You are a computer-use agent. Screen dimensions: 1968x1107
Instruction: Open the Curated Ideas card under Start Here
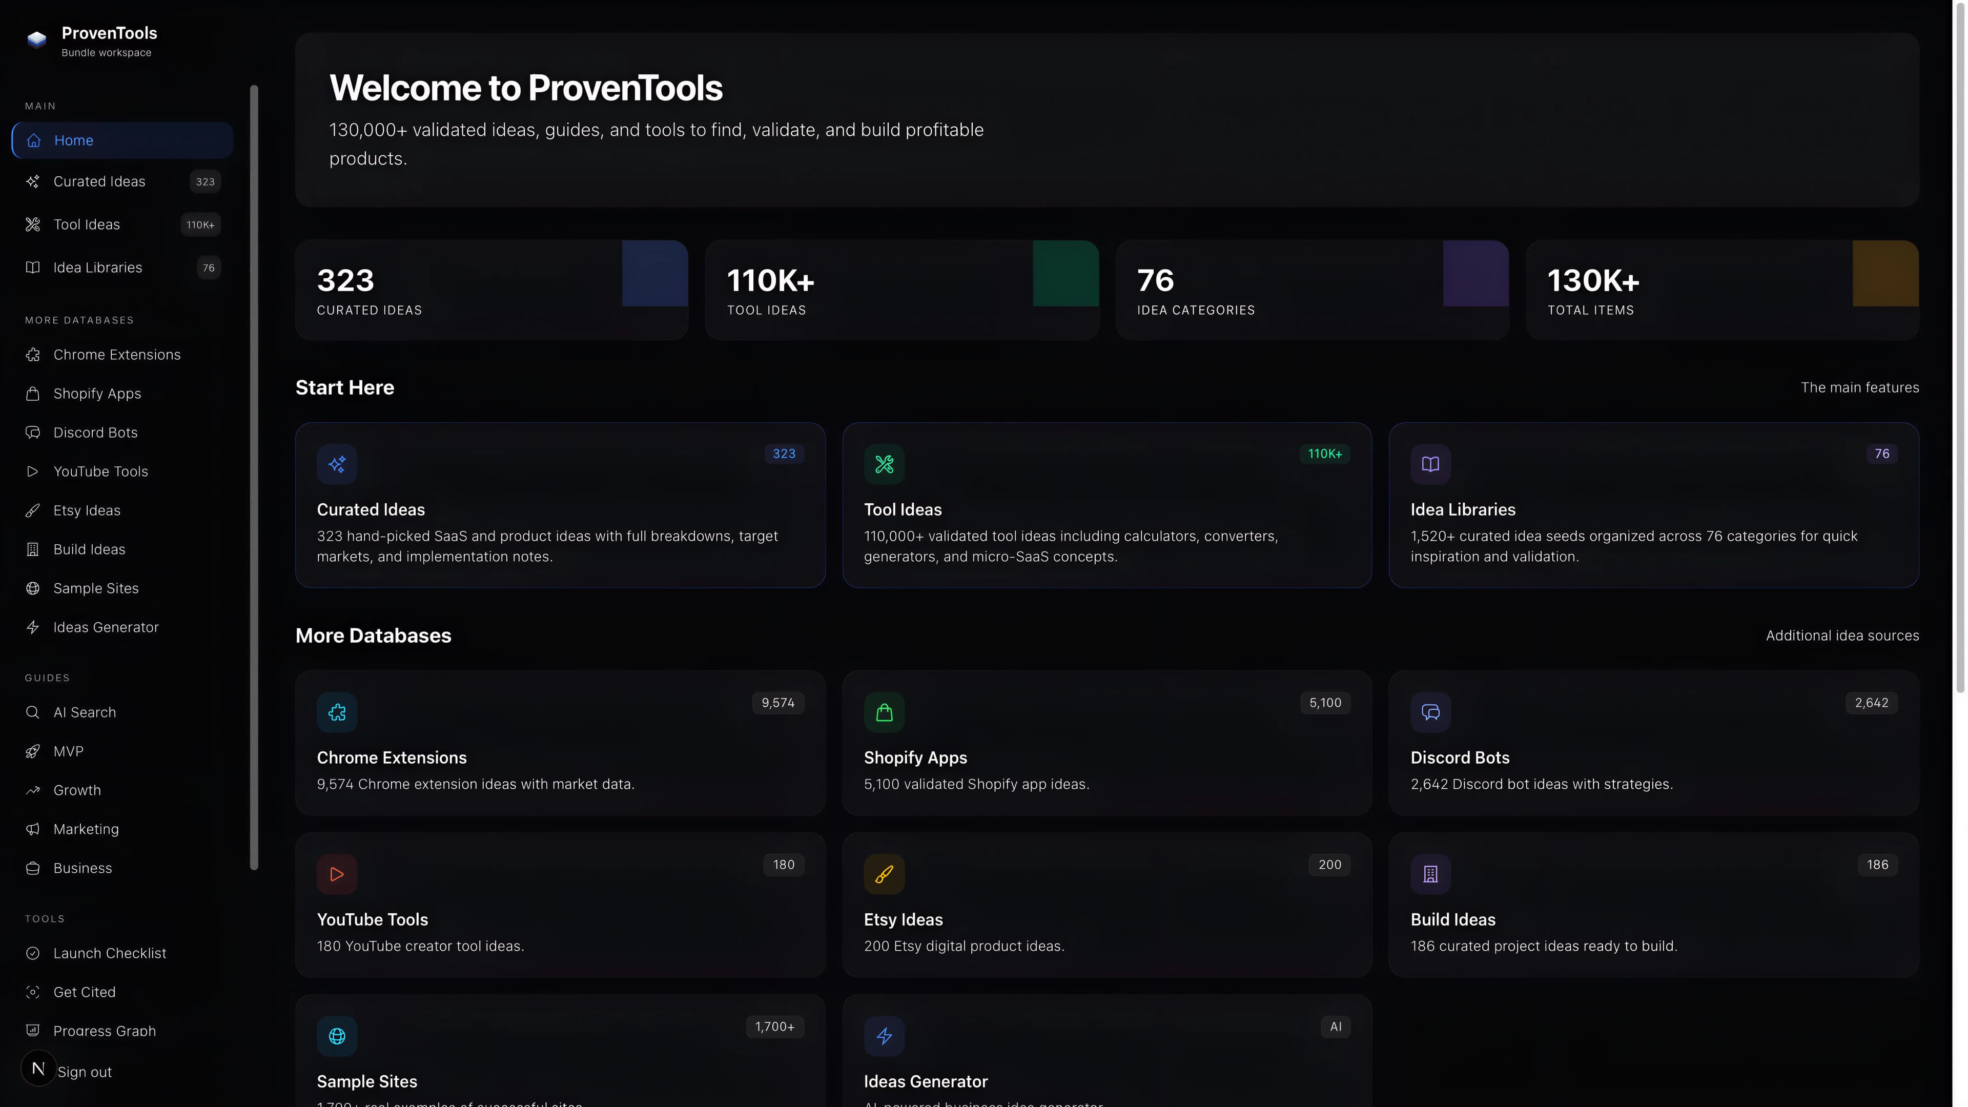(560, 506)
